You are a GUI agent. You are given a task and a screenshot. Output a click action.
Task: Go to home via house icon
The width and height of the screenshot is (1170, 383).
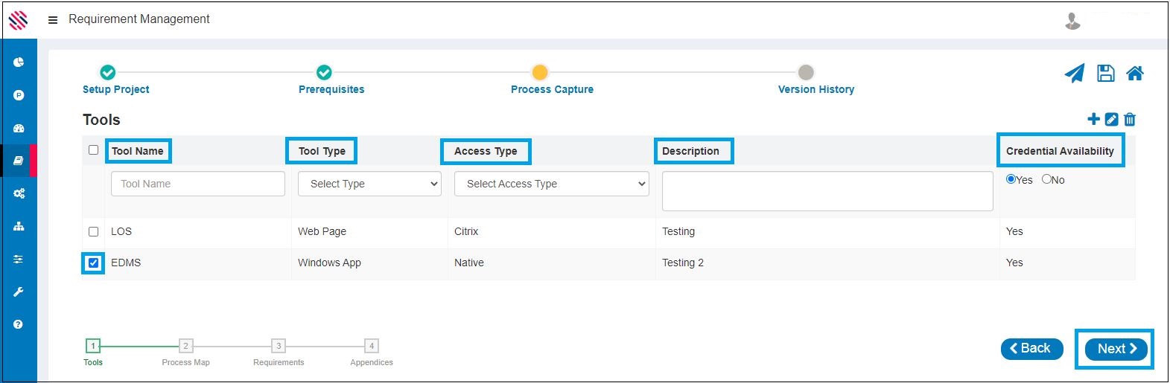pos(1135,73)
